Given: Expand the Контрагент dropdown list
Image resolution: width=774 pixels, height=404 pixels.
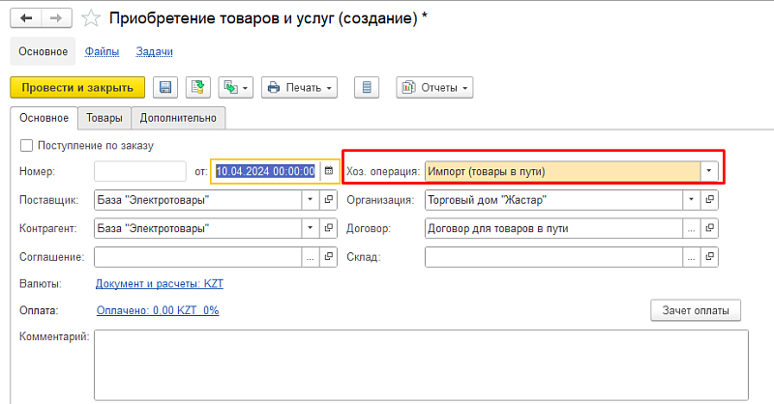Looking at the screenshot, I should coord(311,229).
